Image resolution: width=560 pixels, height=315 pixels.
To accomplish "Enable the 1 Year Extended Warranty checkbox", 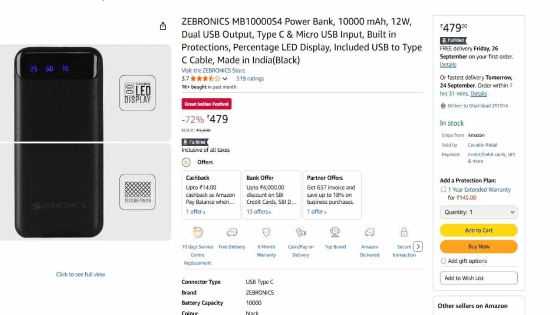I will [x=443, y=189].
